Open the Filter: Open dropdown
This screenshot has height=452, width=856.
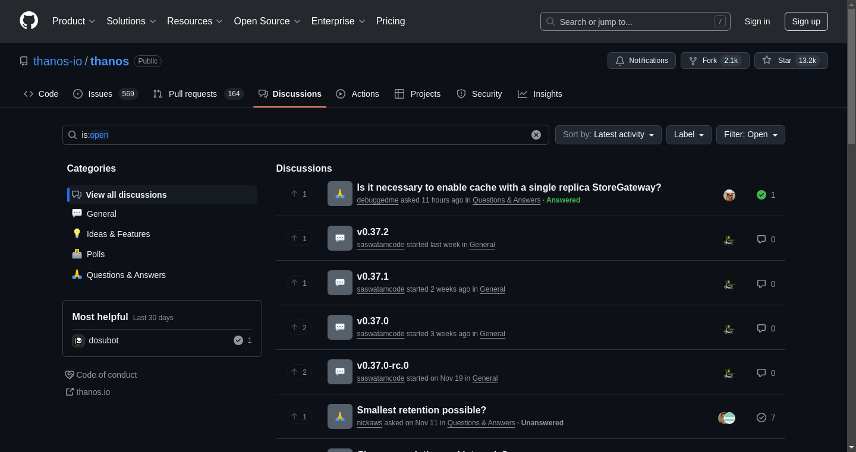(x=750, y=135)
